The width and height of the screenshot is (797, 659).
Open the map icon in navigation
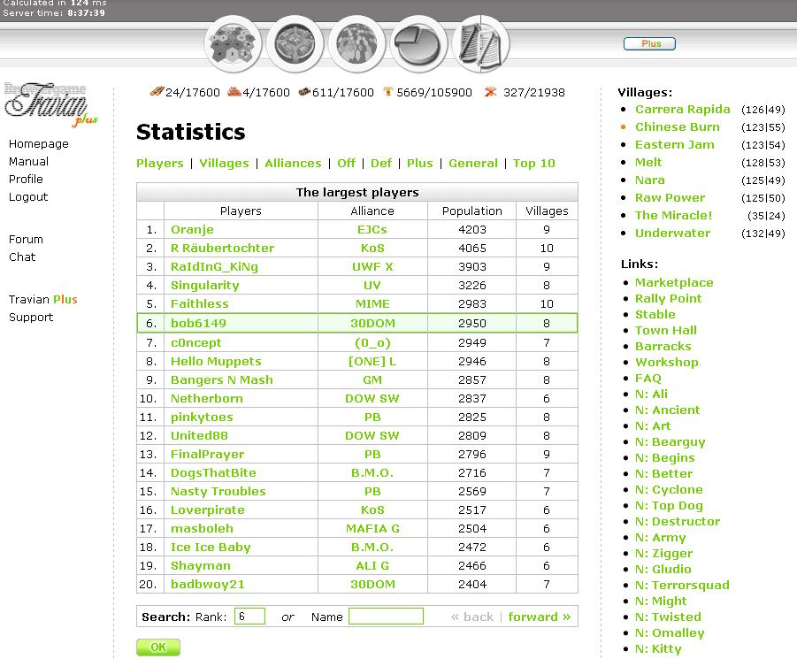(356, 44)
